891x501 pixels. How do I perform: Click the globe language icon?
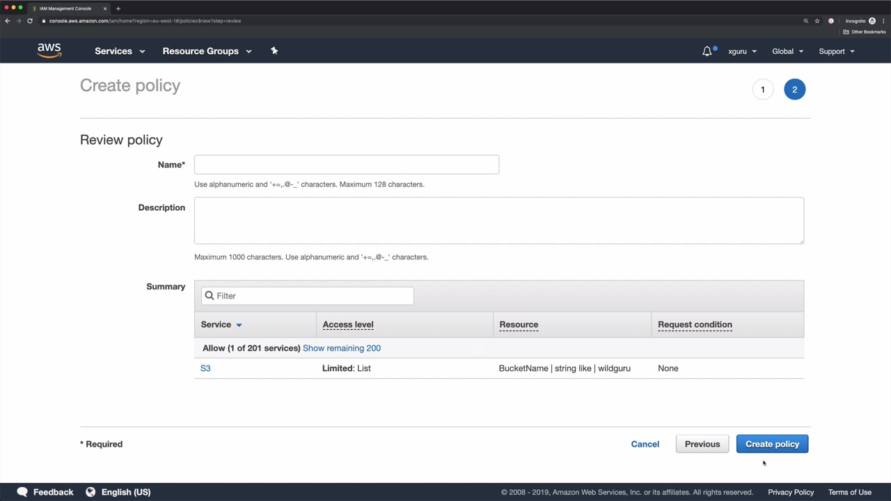(90, 492)
